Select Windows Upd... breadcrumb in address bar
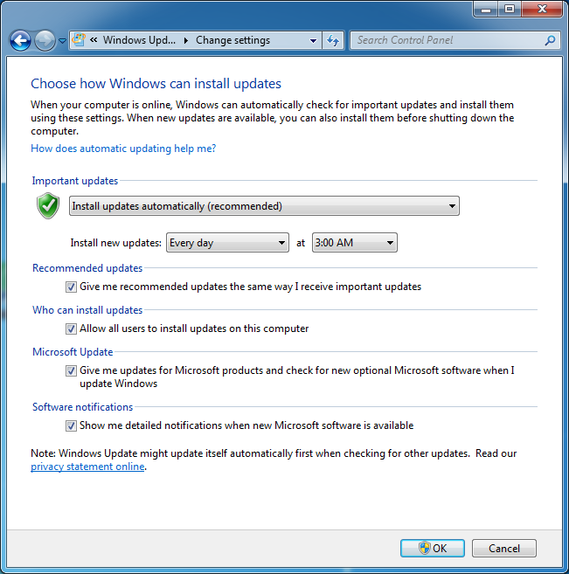Screen dimensions: 569x574 [139, 40]
